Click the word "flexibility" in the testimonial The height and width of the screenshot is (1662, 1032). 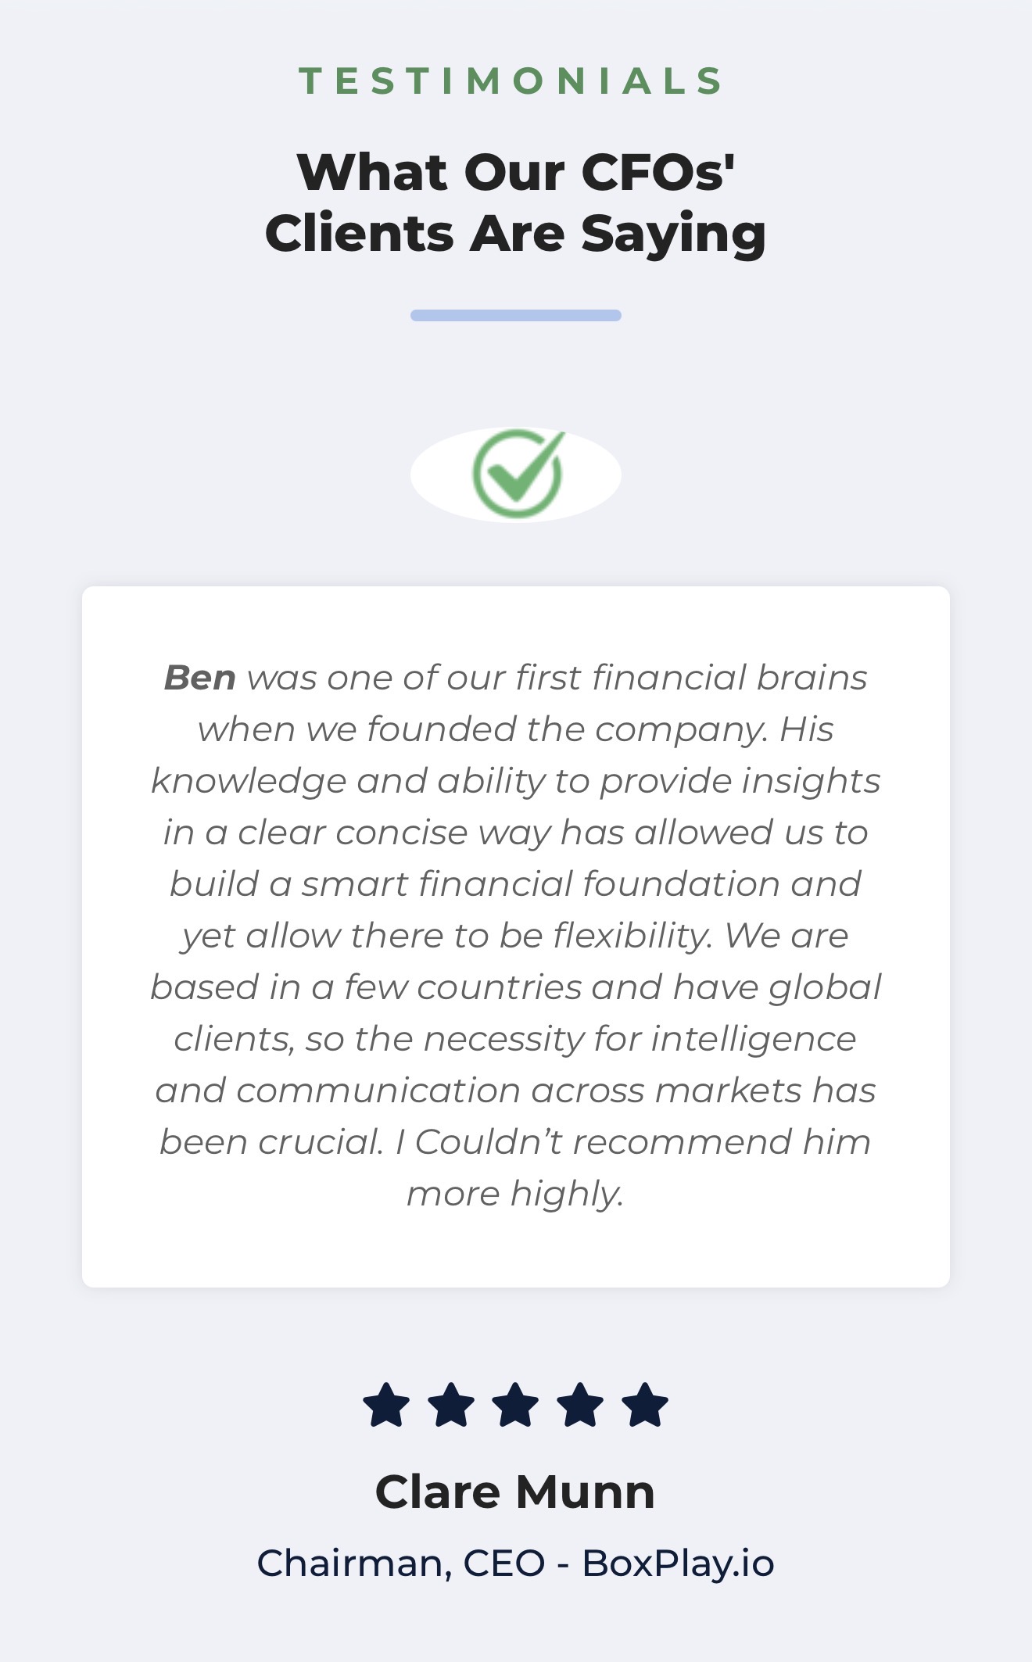[632, 936]
